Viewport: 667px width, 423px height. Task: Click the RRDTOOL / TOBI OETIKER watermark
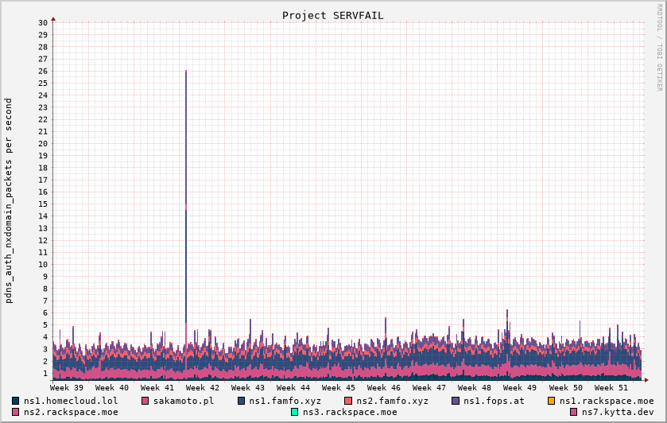[659, 46]
